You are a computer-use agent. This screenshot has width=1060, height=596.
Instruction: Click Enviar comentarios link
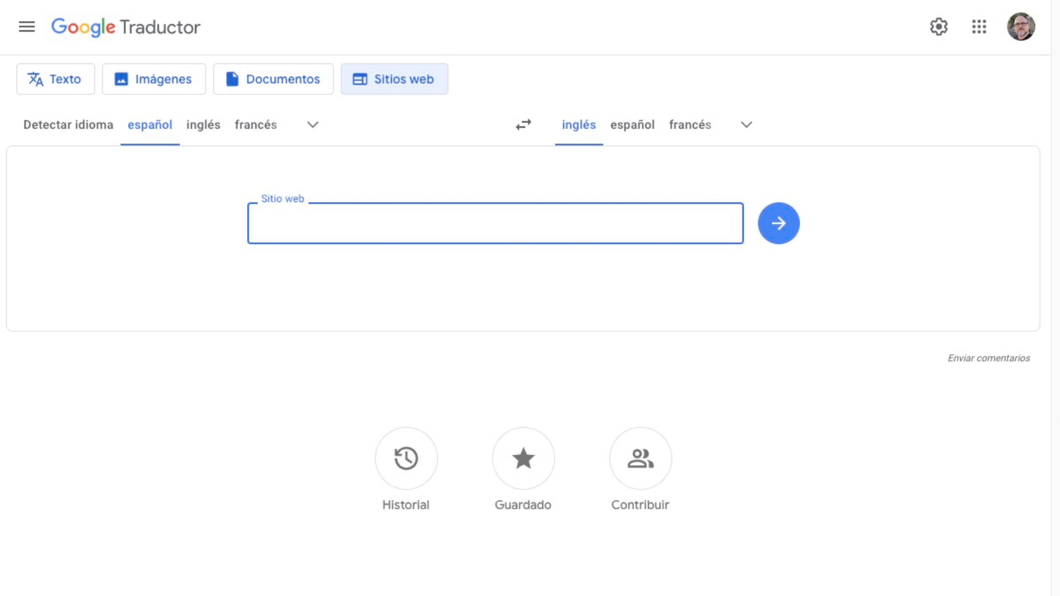coord(989,358)
